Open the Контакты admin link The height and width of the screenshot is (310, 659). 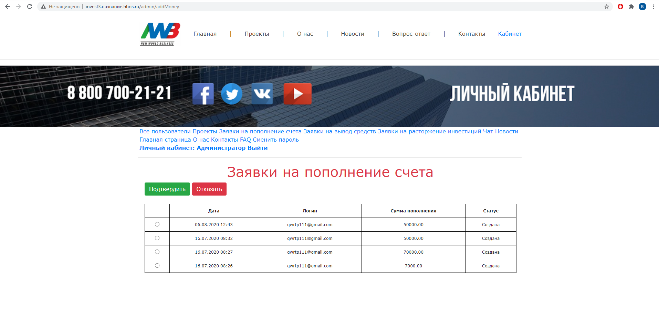pos(224,140)
